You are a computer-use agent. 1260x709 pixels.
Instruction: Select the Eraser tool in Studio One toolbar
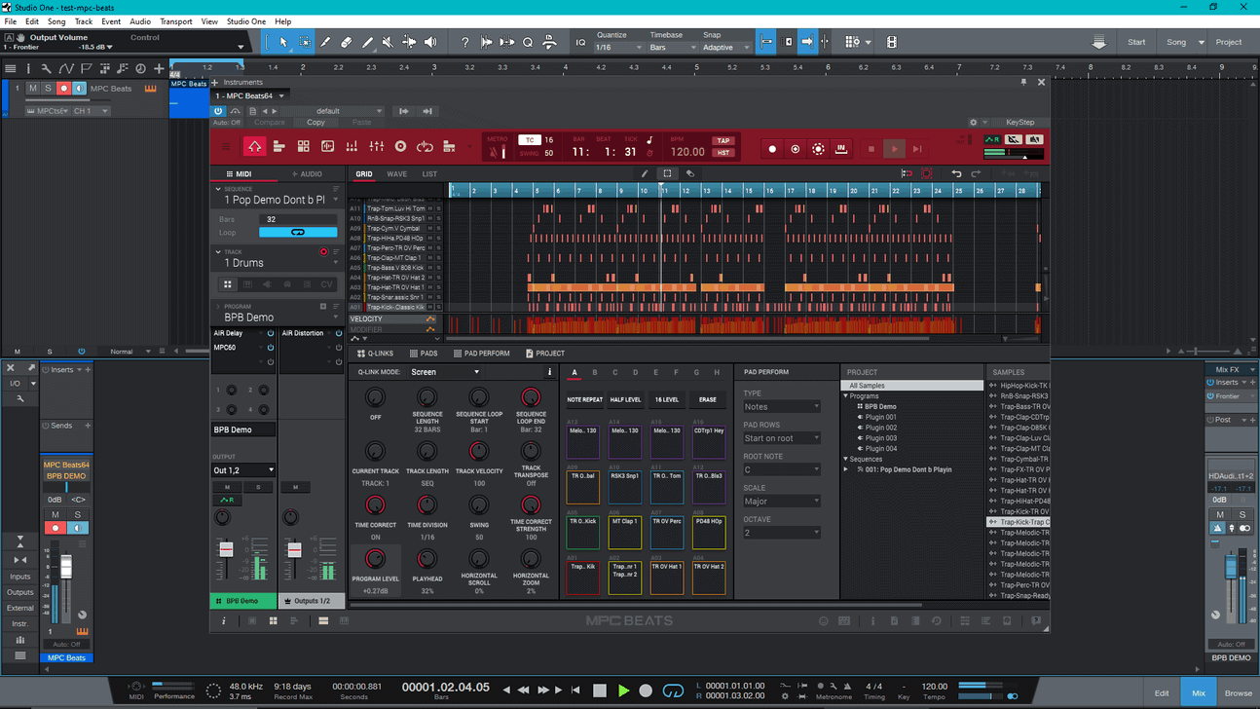point(346,43)
